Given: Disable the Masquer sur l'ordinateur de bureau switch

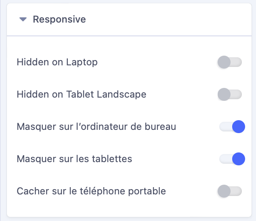Looking at the screenshot, I should click(232, 127).
